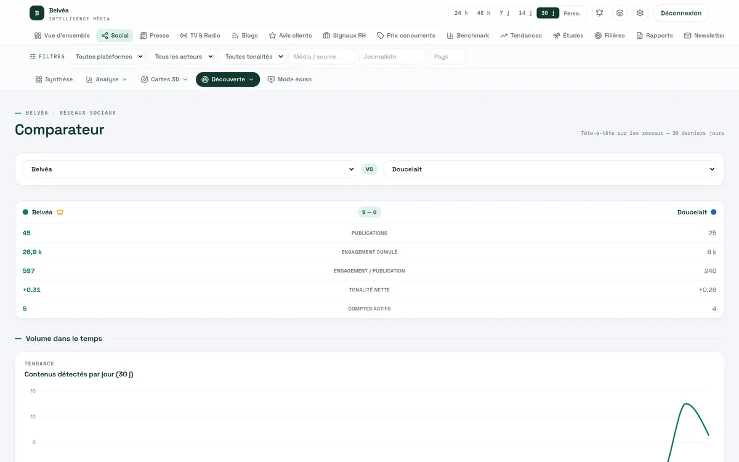Click the Tendances trend arrow icon

504,36
